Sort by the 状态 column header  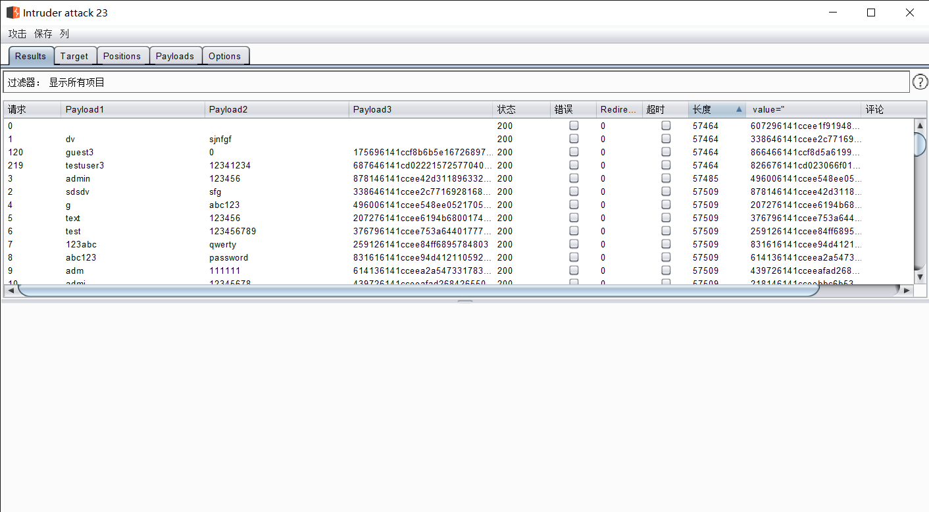point(522,110)
